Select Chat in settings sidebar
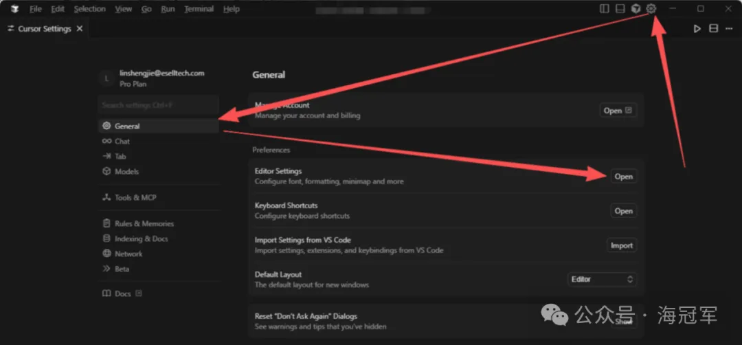 tap(159, 142)
